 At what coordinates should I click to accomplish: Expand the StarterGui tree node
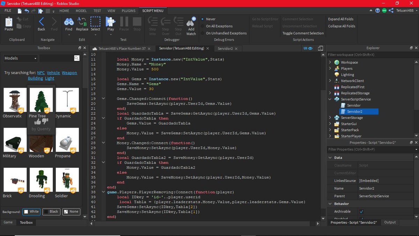(330, 124)
